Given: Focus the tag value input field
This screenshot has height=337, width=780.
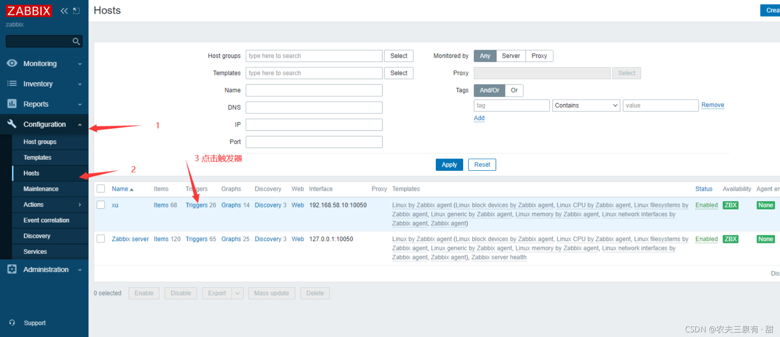Looking at the screenshot, I should [660, 105].
